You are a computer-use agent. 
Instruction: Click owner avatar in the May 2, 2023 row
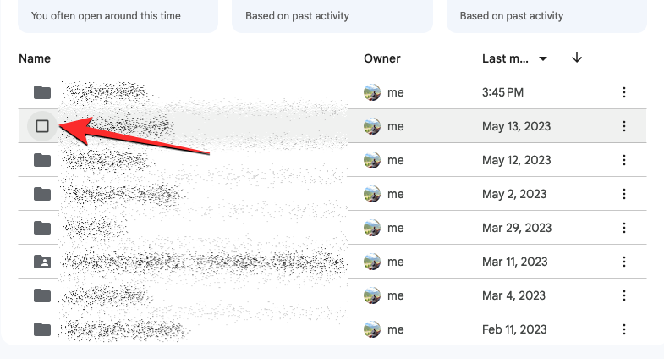click(371, 194)
